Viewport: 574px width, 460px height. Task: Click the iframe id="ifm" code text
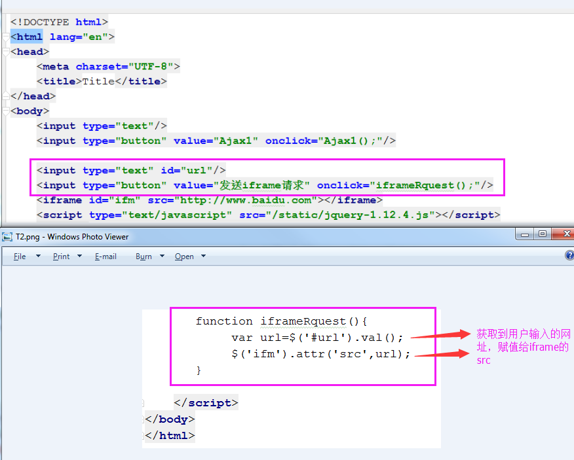point(88,200)
